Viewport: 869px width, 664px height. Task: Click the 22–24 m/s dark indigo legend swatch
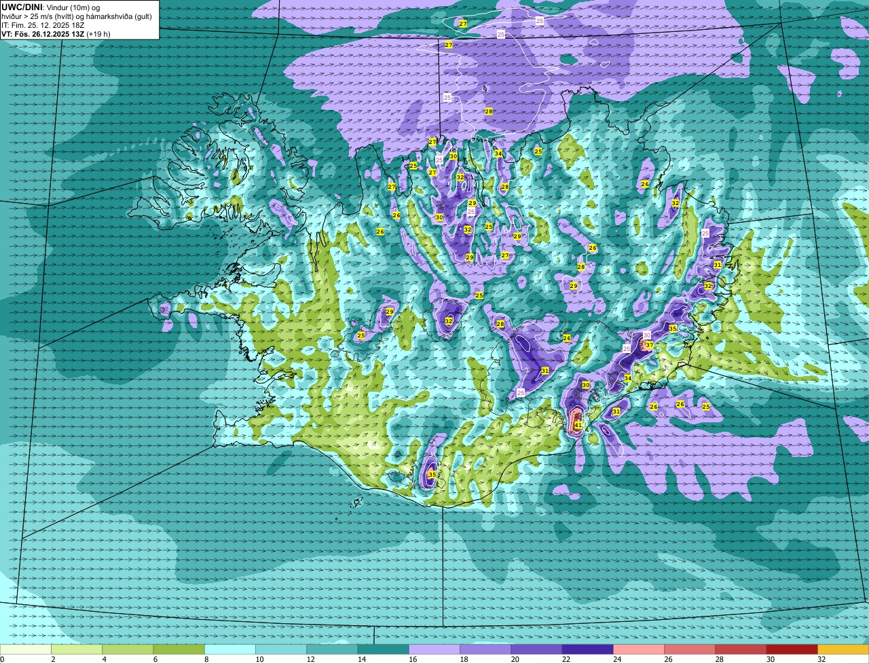pyautogui.click(x=588, y=650)
